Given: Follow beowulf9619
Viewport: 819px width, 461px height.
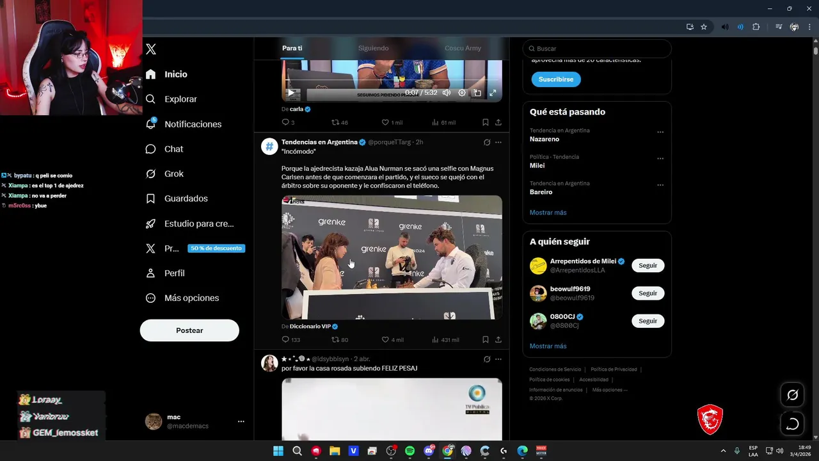Looking at the screenshot, I should coord(648,293).
